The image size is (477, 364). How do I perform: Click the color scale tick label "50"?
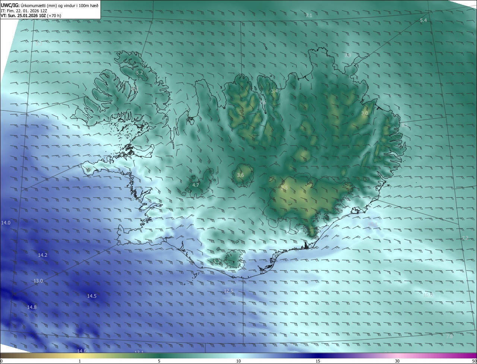[474, 361]
